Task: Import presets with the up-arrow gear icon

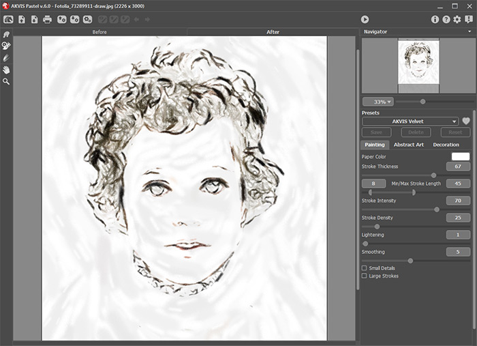Action: coord(62,20)
